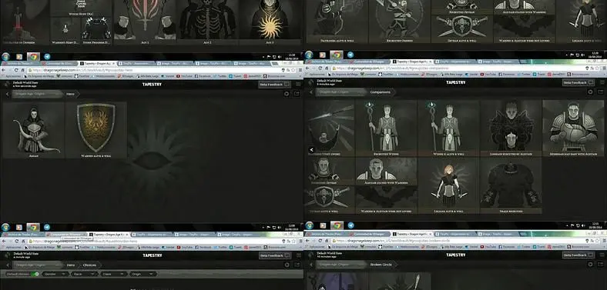The width and height of the screenshot is (607, 290).
Task: Go back with arrow on Hero page breadcrumb
Action: 7,94
